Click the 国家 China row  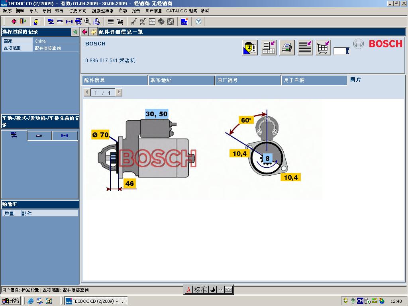click(40, 41)
